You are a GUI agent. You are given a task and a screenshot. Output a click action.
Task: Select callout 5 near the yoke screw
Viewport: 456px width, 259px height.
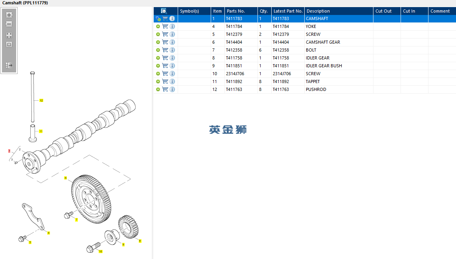(30, 242)
